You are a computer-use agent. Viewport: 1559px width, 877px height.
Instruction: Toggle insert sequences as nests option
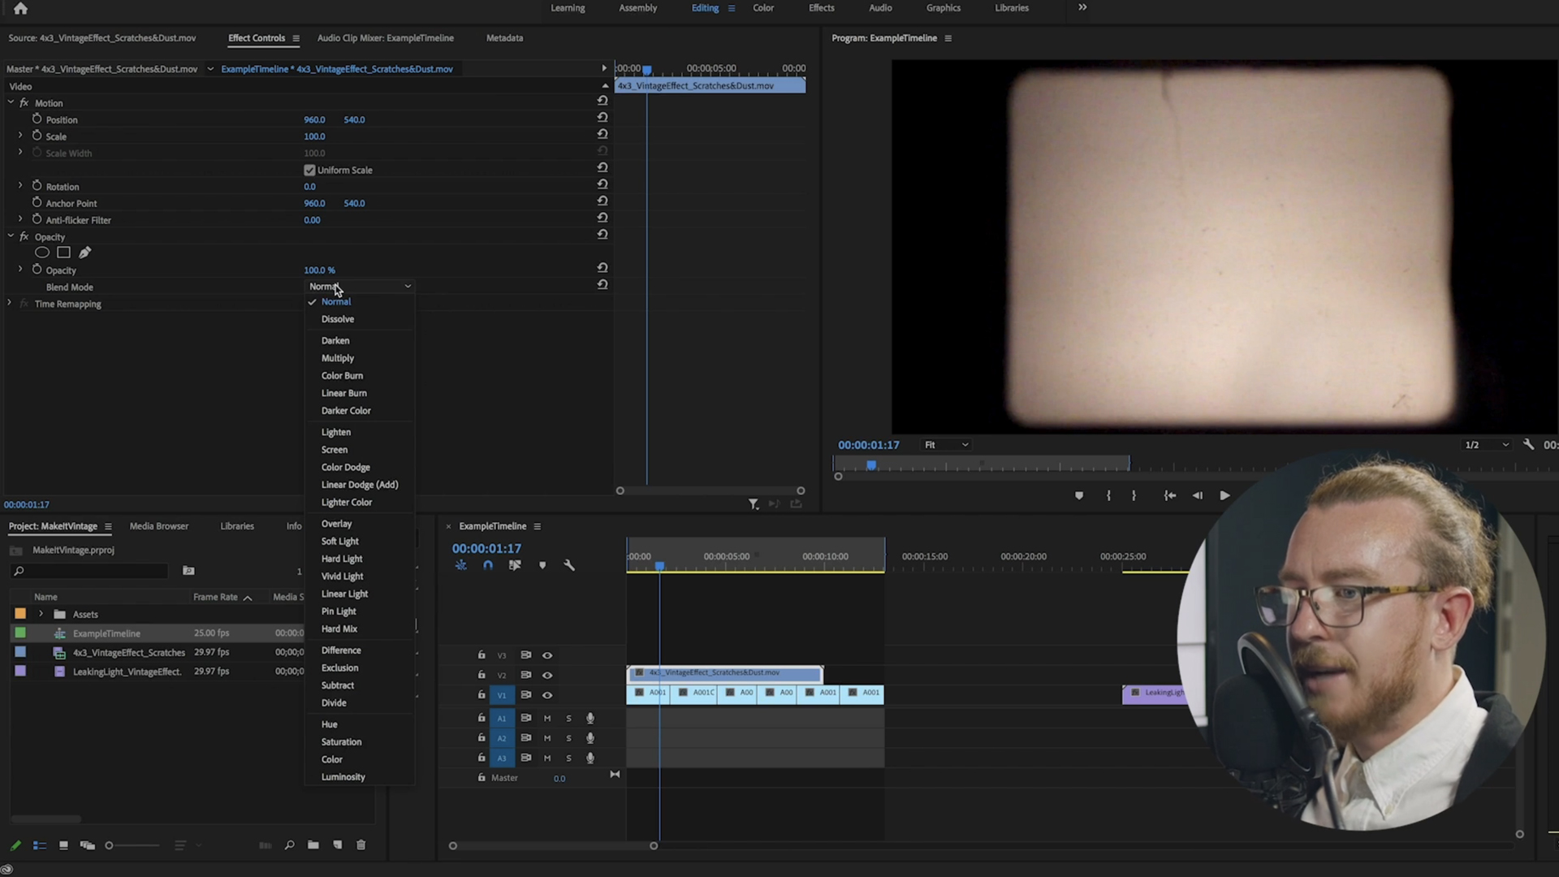click(460, 565)
